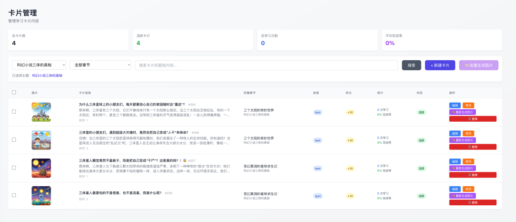Click the 批量生成图片 button
Image resolution: width=516 pixels, height=222 pixels.
pos(478,65)
